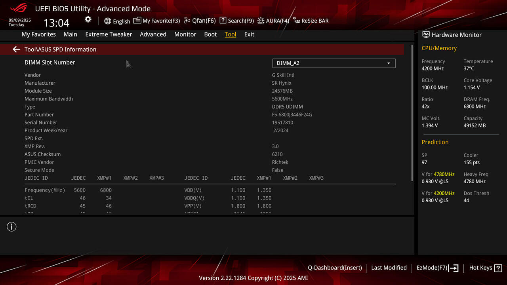Click the Hardware Monitor header icon
Image resolution: width=507 pixels, height=285 pixels.
pos(426,35)
